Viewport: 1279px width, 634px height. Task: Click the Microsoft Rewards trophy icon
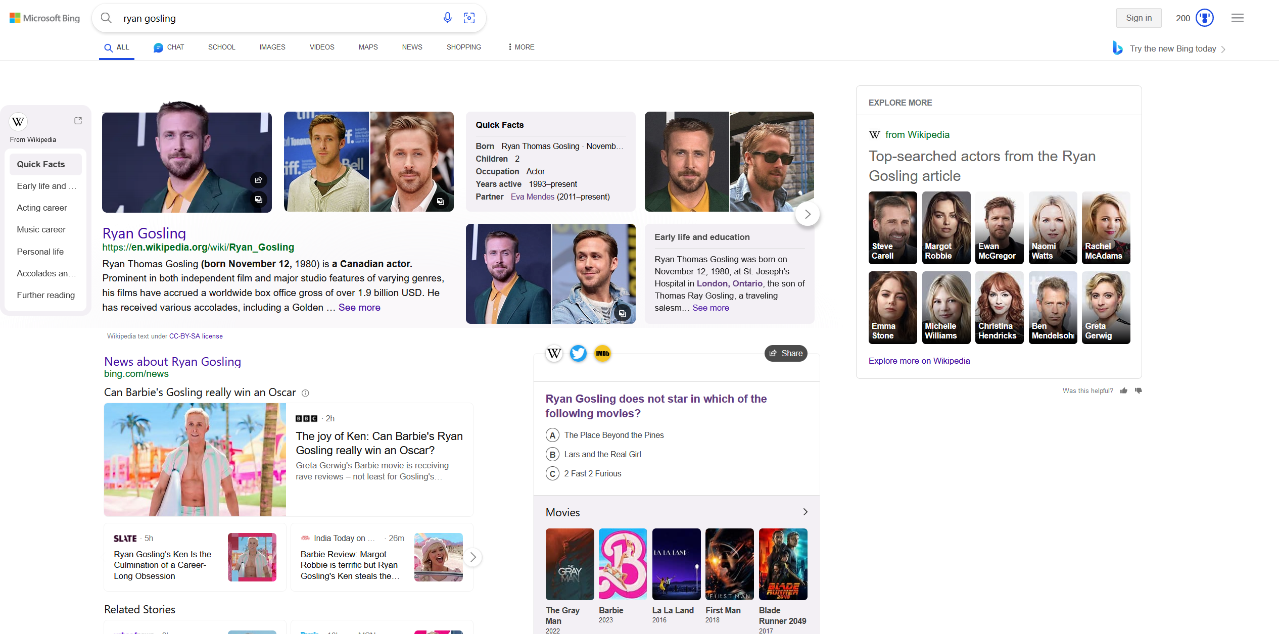pos(1205,18)
